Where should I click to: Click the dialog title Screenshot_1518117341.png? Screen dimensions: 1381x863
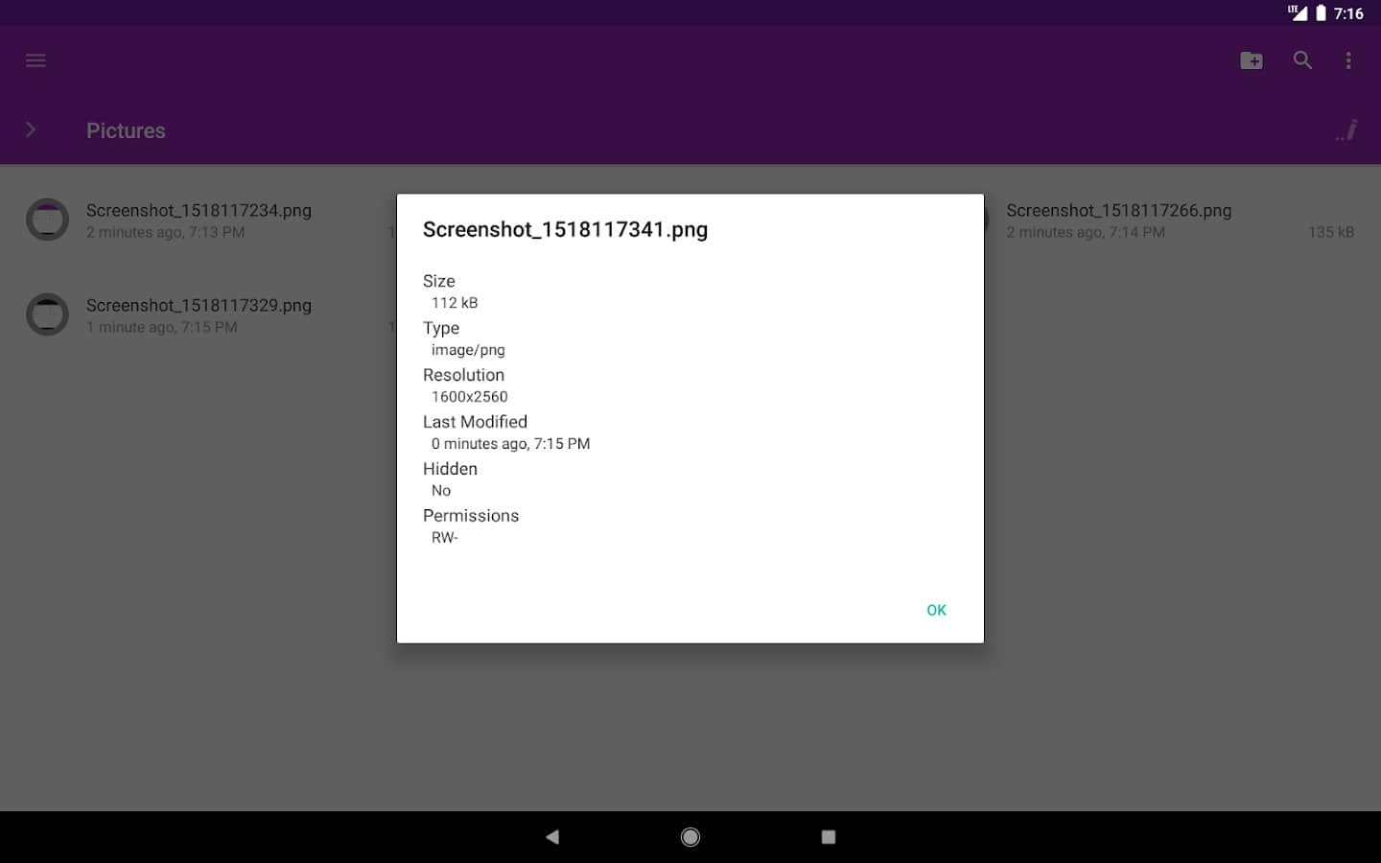[x=565, y=229]
